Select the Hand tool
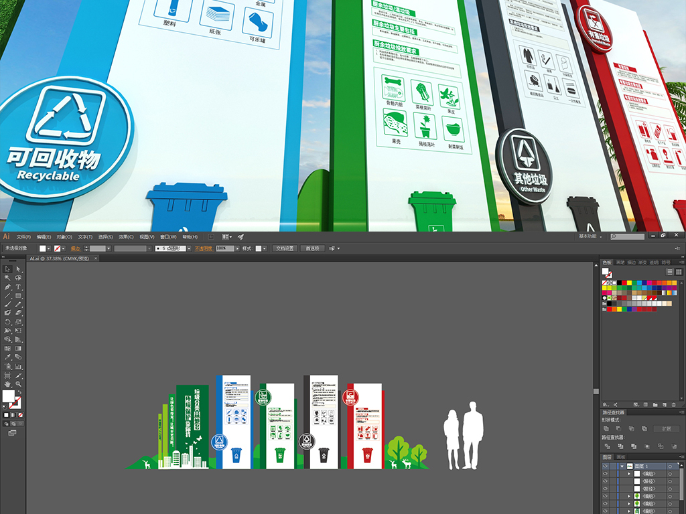Screen dimensions: 686x514 click(7, 383)
